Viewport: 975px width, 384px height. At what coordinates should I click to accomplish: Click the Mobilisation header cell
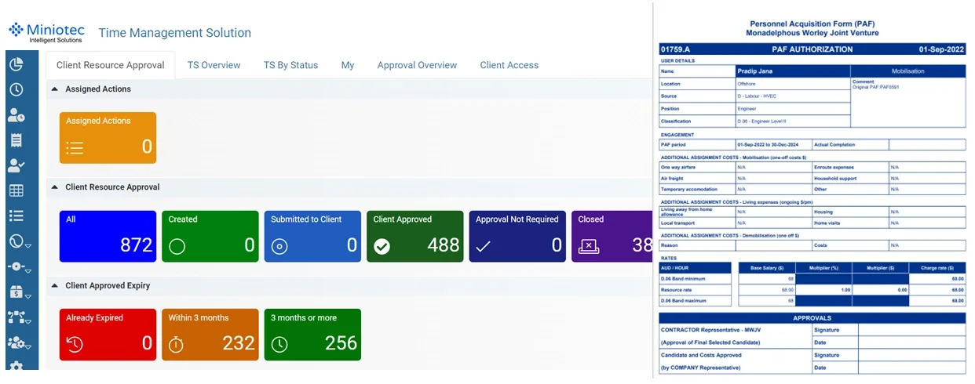907,71
